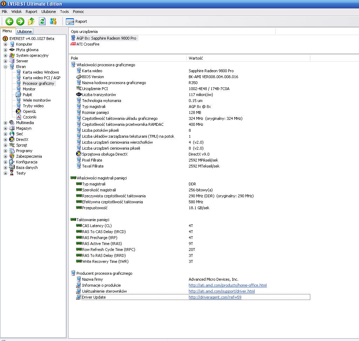Image resolution: width=359 pixels, height=341 pixels.
Task: Switch to the Ulubione tab in side panel
Action: point(24,31)
